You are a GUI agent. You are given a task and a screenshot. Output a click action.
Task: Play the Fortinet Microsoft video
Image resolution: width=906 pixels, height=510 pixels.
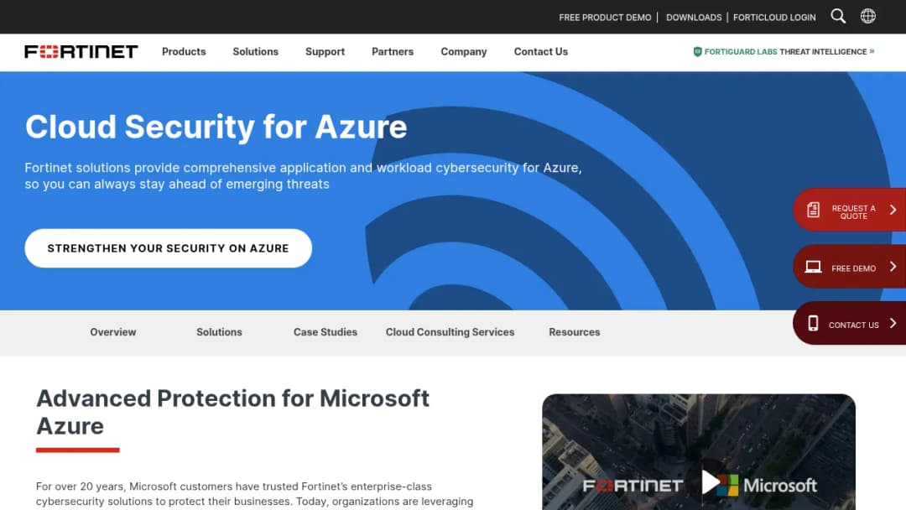pyautogui.click(x=711, y=481)
